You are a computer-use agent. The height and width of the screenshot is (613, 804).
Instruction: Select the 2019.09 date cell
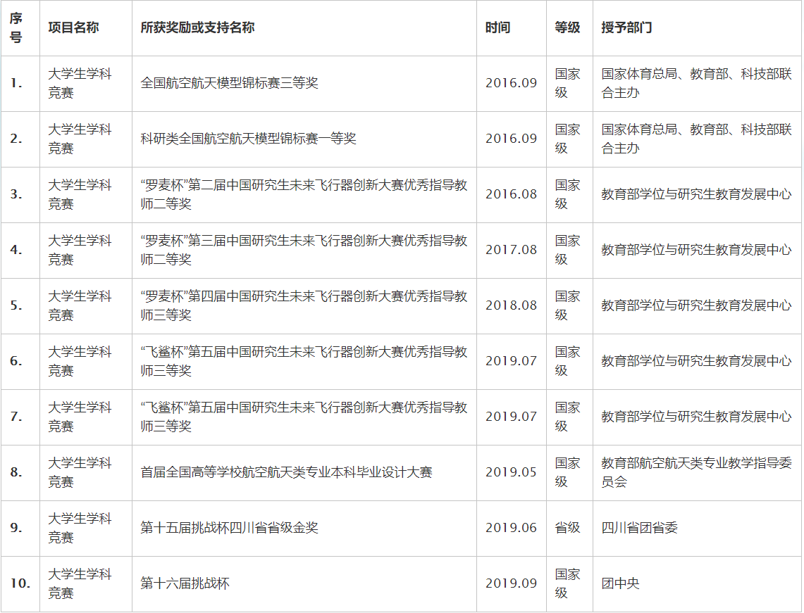pos(511,584)
